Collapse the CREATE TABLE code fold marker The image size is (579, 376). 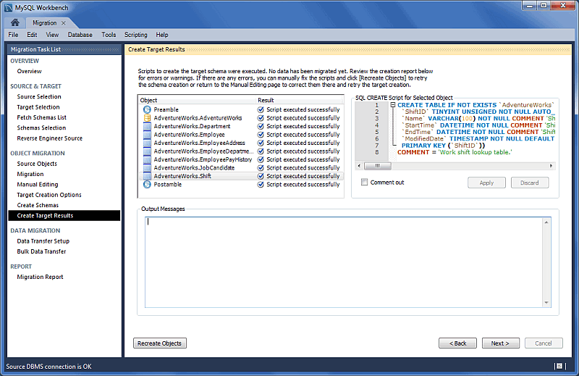pos(392,105)
